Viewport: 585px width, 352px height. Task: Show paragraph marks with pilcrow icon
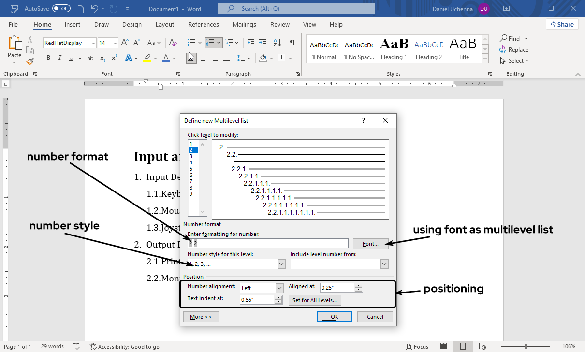click(292, 43)
